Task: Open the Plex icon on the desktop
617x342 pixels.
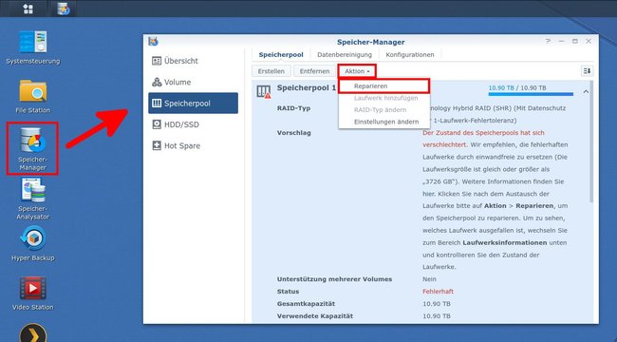Action: pos(33,333)
